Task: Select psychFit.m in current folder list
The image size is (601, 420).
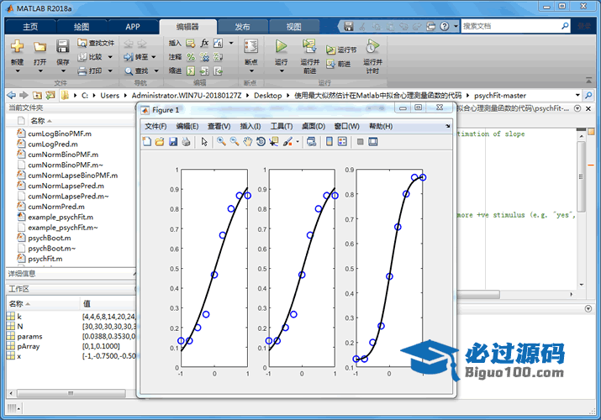Action: pos(45,259)
